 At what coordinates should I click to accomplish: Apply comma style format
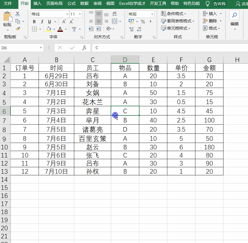150,22
